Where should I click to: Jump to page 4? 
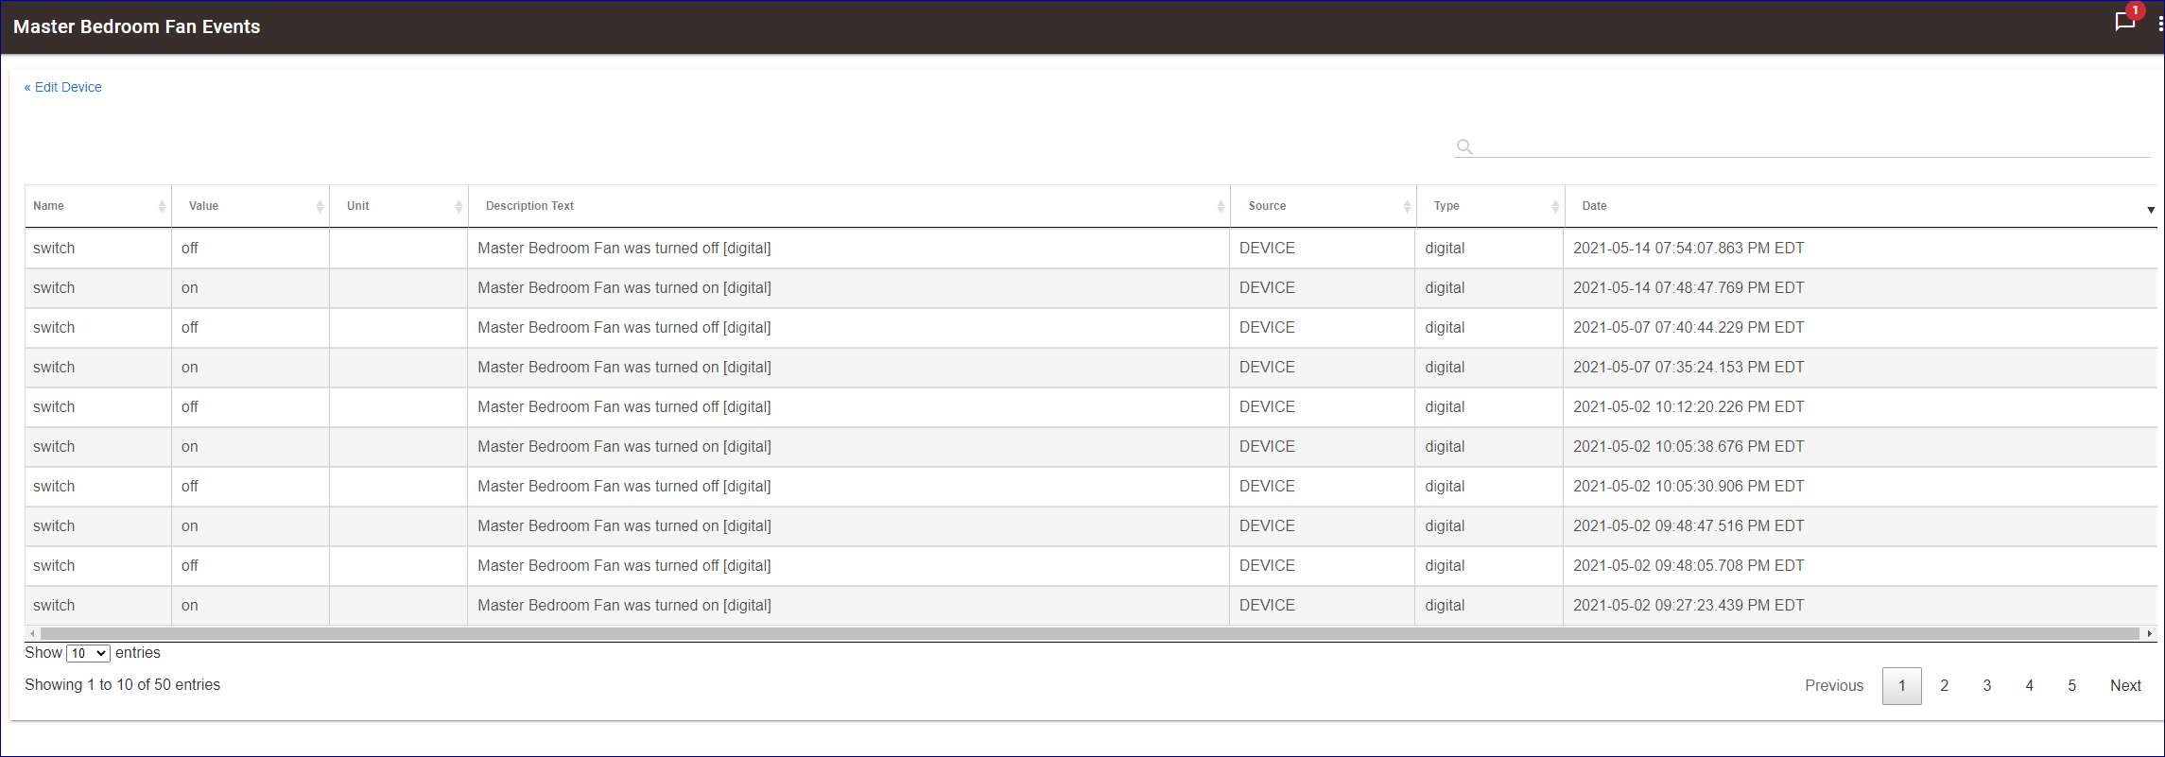tap(2030, 685)
